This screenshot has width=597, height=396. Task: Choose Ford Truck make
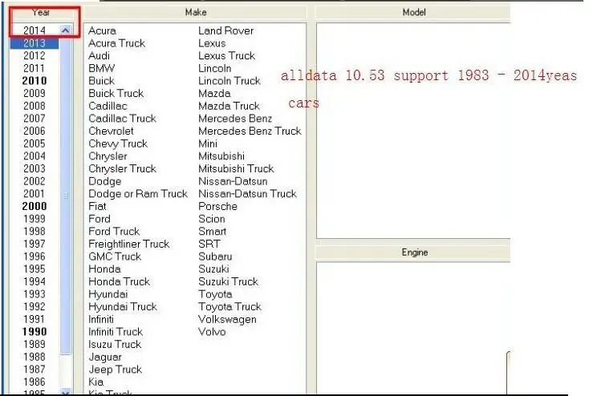tap(114, 232)
